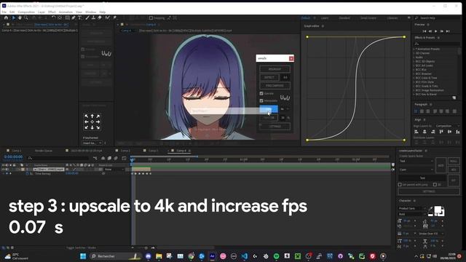
Task: Toggle set parent with comp checkbox
Action: [400, 185]
